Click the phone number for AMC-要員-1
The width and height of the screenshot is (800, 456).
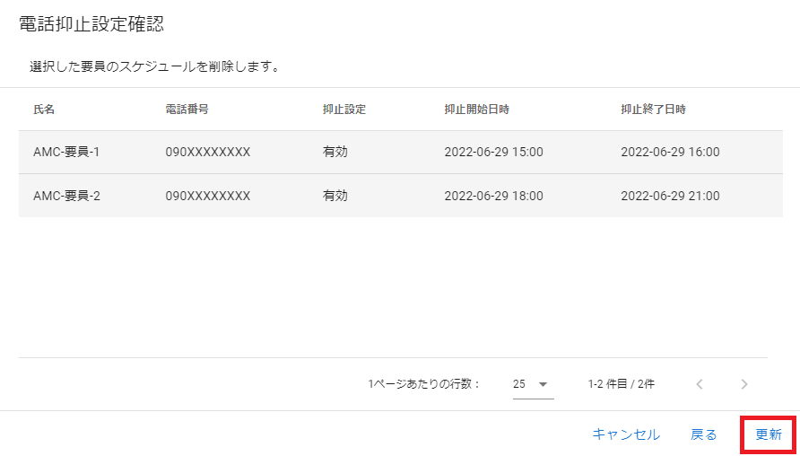pyautogui.click(x=208, y=153)
